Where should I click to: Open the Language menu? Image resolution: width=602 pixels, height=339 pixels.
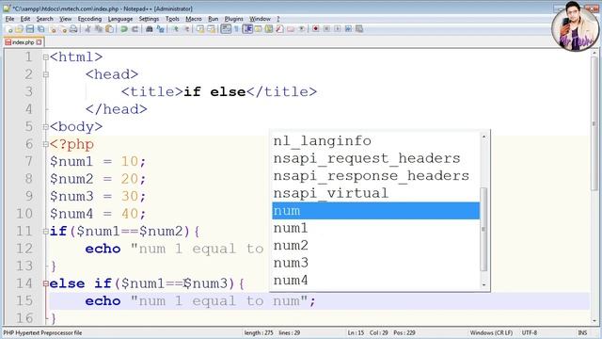click(120, 19)
